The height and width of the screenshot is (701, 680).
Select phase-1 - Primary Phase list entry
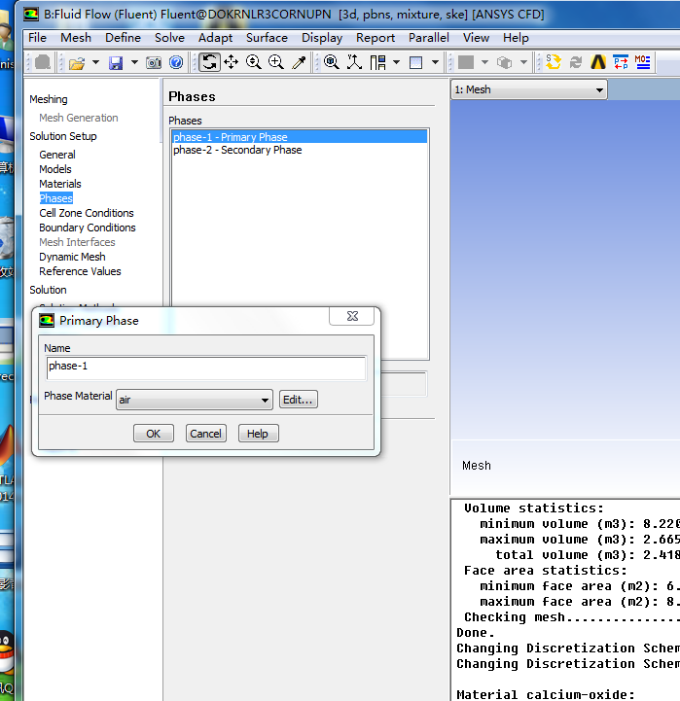tap(300, 137)
